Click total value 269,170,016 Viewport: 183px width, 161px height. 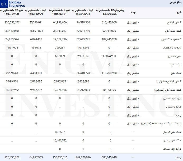pos(83,157)
